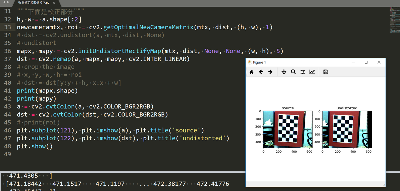
Task: Close the 张氏标定和图像校正.py tab
Action: point(54,3)
